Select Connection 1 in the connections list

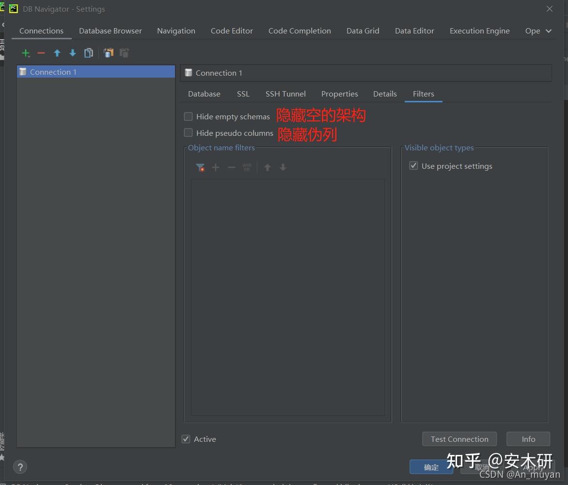pos(96,72)
